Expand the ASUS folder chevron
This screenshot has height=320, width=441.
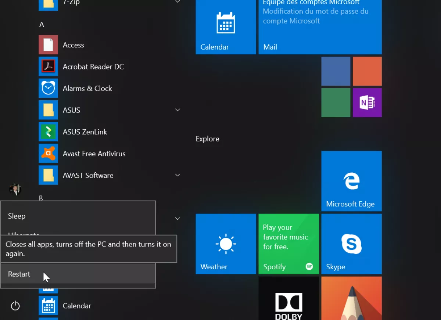[x=178, y=110]
